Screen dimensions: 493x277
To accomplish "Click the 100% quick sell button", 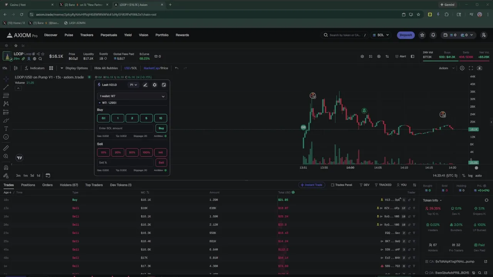I will pyautogui.click(x=146, y=152).
